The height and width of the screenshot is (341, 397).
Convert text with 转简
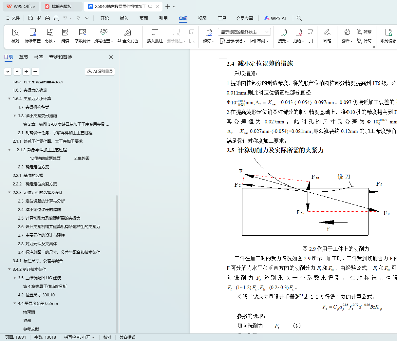364,41
